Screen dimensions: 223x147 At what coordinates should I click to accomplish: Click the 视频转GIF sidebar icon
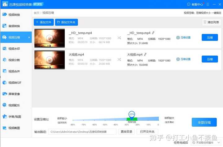click(x=5, y=83)
